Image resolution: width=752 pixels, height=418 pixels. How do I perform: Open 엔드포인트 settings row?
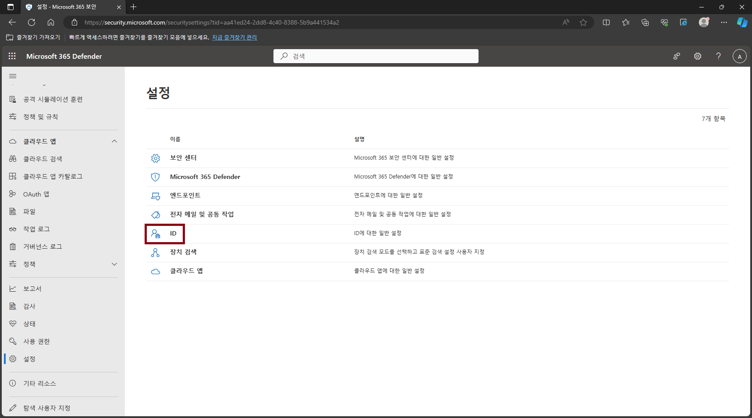(x=437, y=196)
